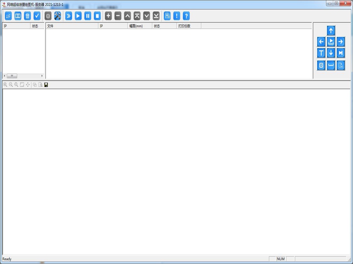Click the exclamation alert icon

click(x=177, y=16)
